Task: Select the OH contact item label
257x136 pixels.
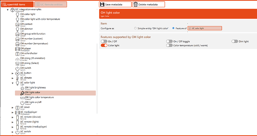Action: pyautogui.click(x=26, y=24)
